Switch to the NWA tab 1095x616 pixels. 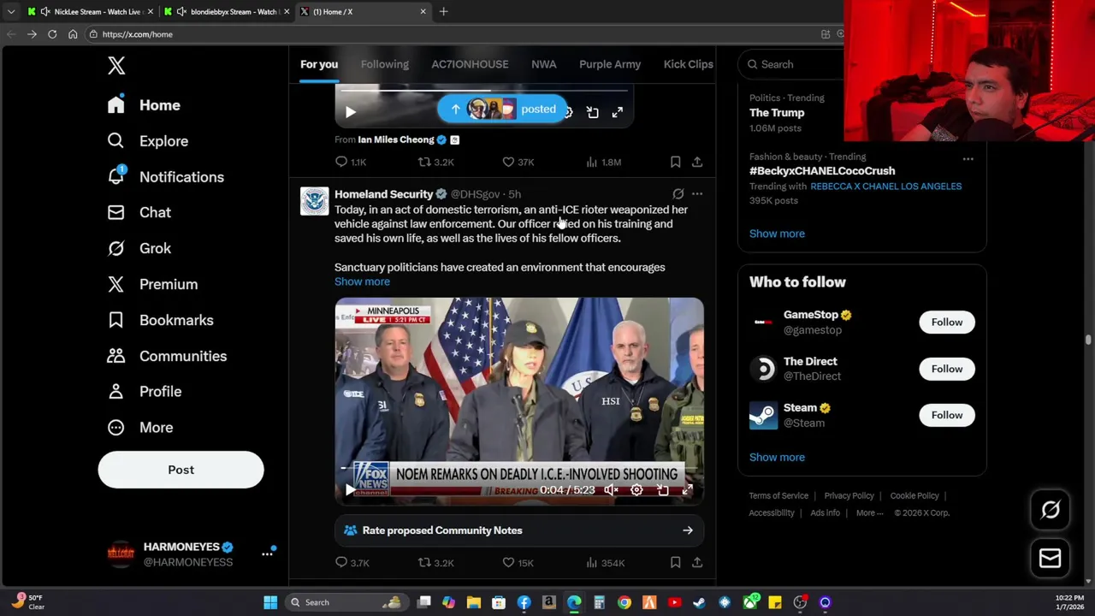click(544, 64)
